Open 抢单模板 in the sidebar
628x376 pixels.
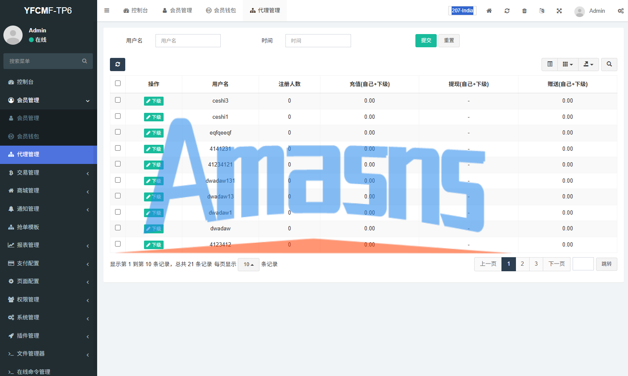(x=49, y=227)
